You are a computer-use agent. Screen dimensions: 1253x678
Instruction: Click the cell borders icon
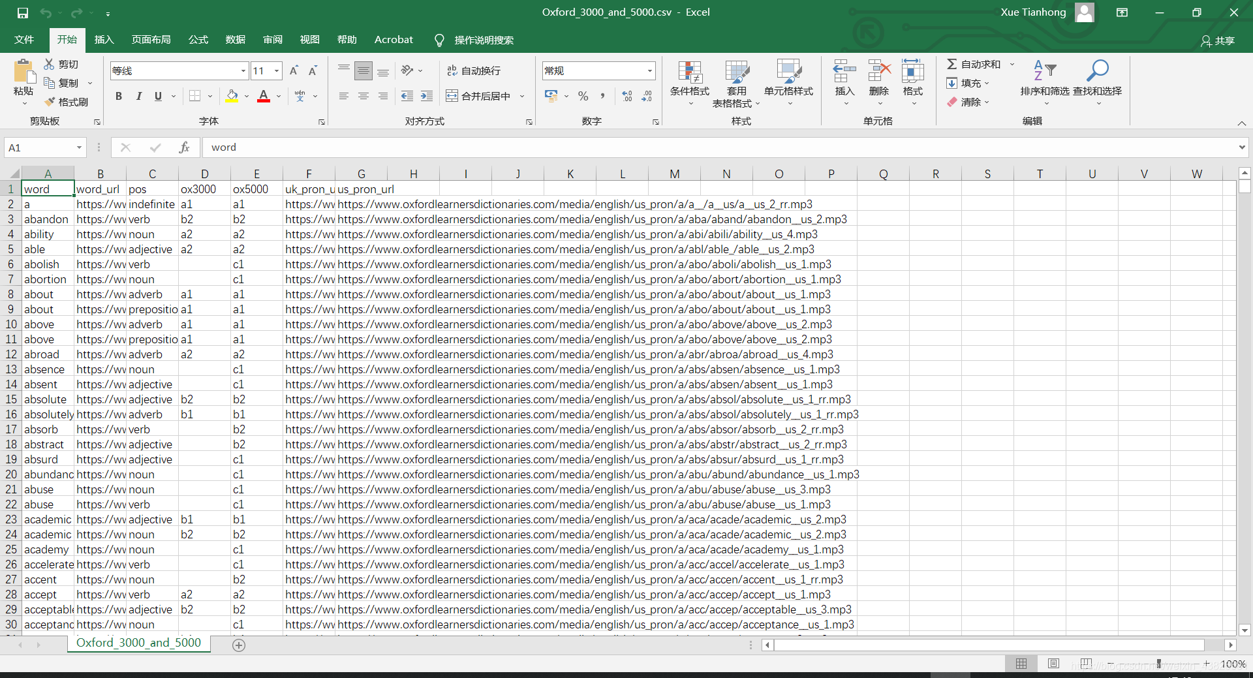[194, 96]
